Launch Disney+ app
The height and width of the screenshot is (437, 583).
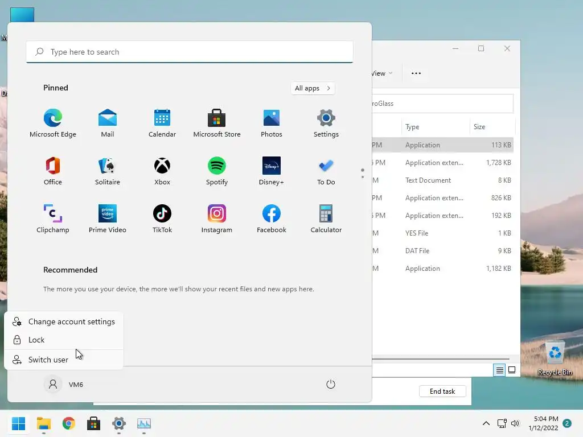(x=272, y=171)
